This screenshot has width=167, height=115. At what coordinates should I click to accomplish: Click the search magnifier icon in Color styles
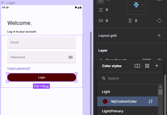pyautogui.click(x=104, y=78)
